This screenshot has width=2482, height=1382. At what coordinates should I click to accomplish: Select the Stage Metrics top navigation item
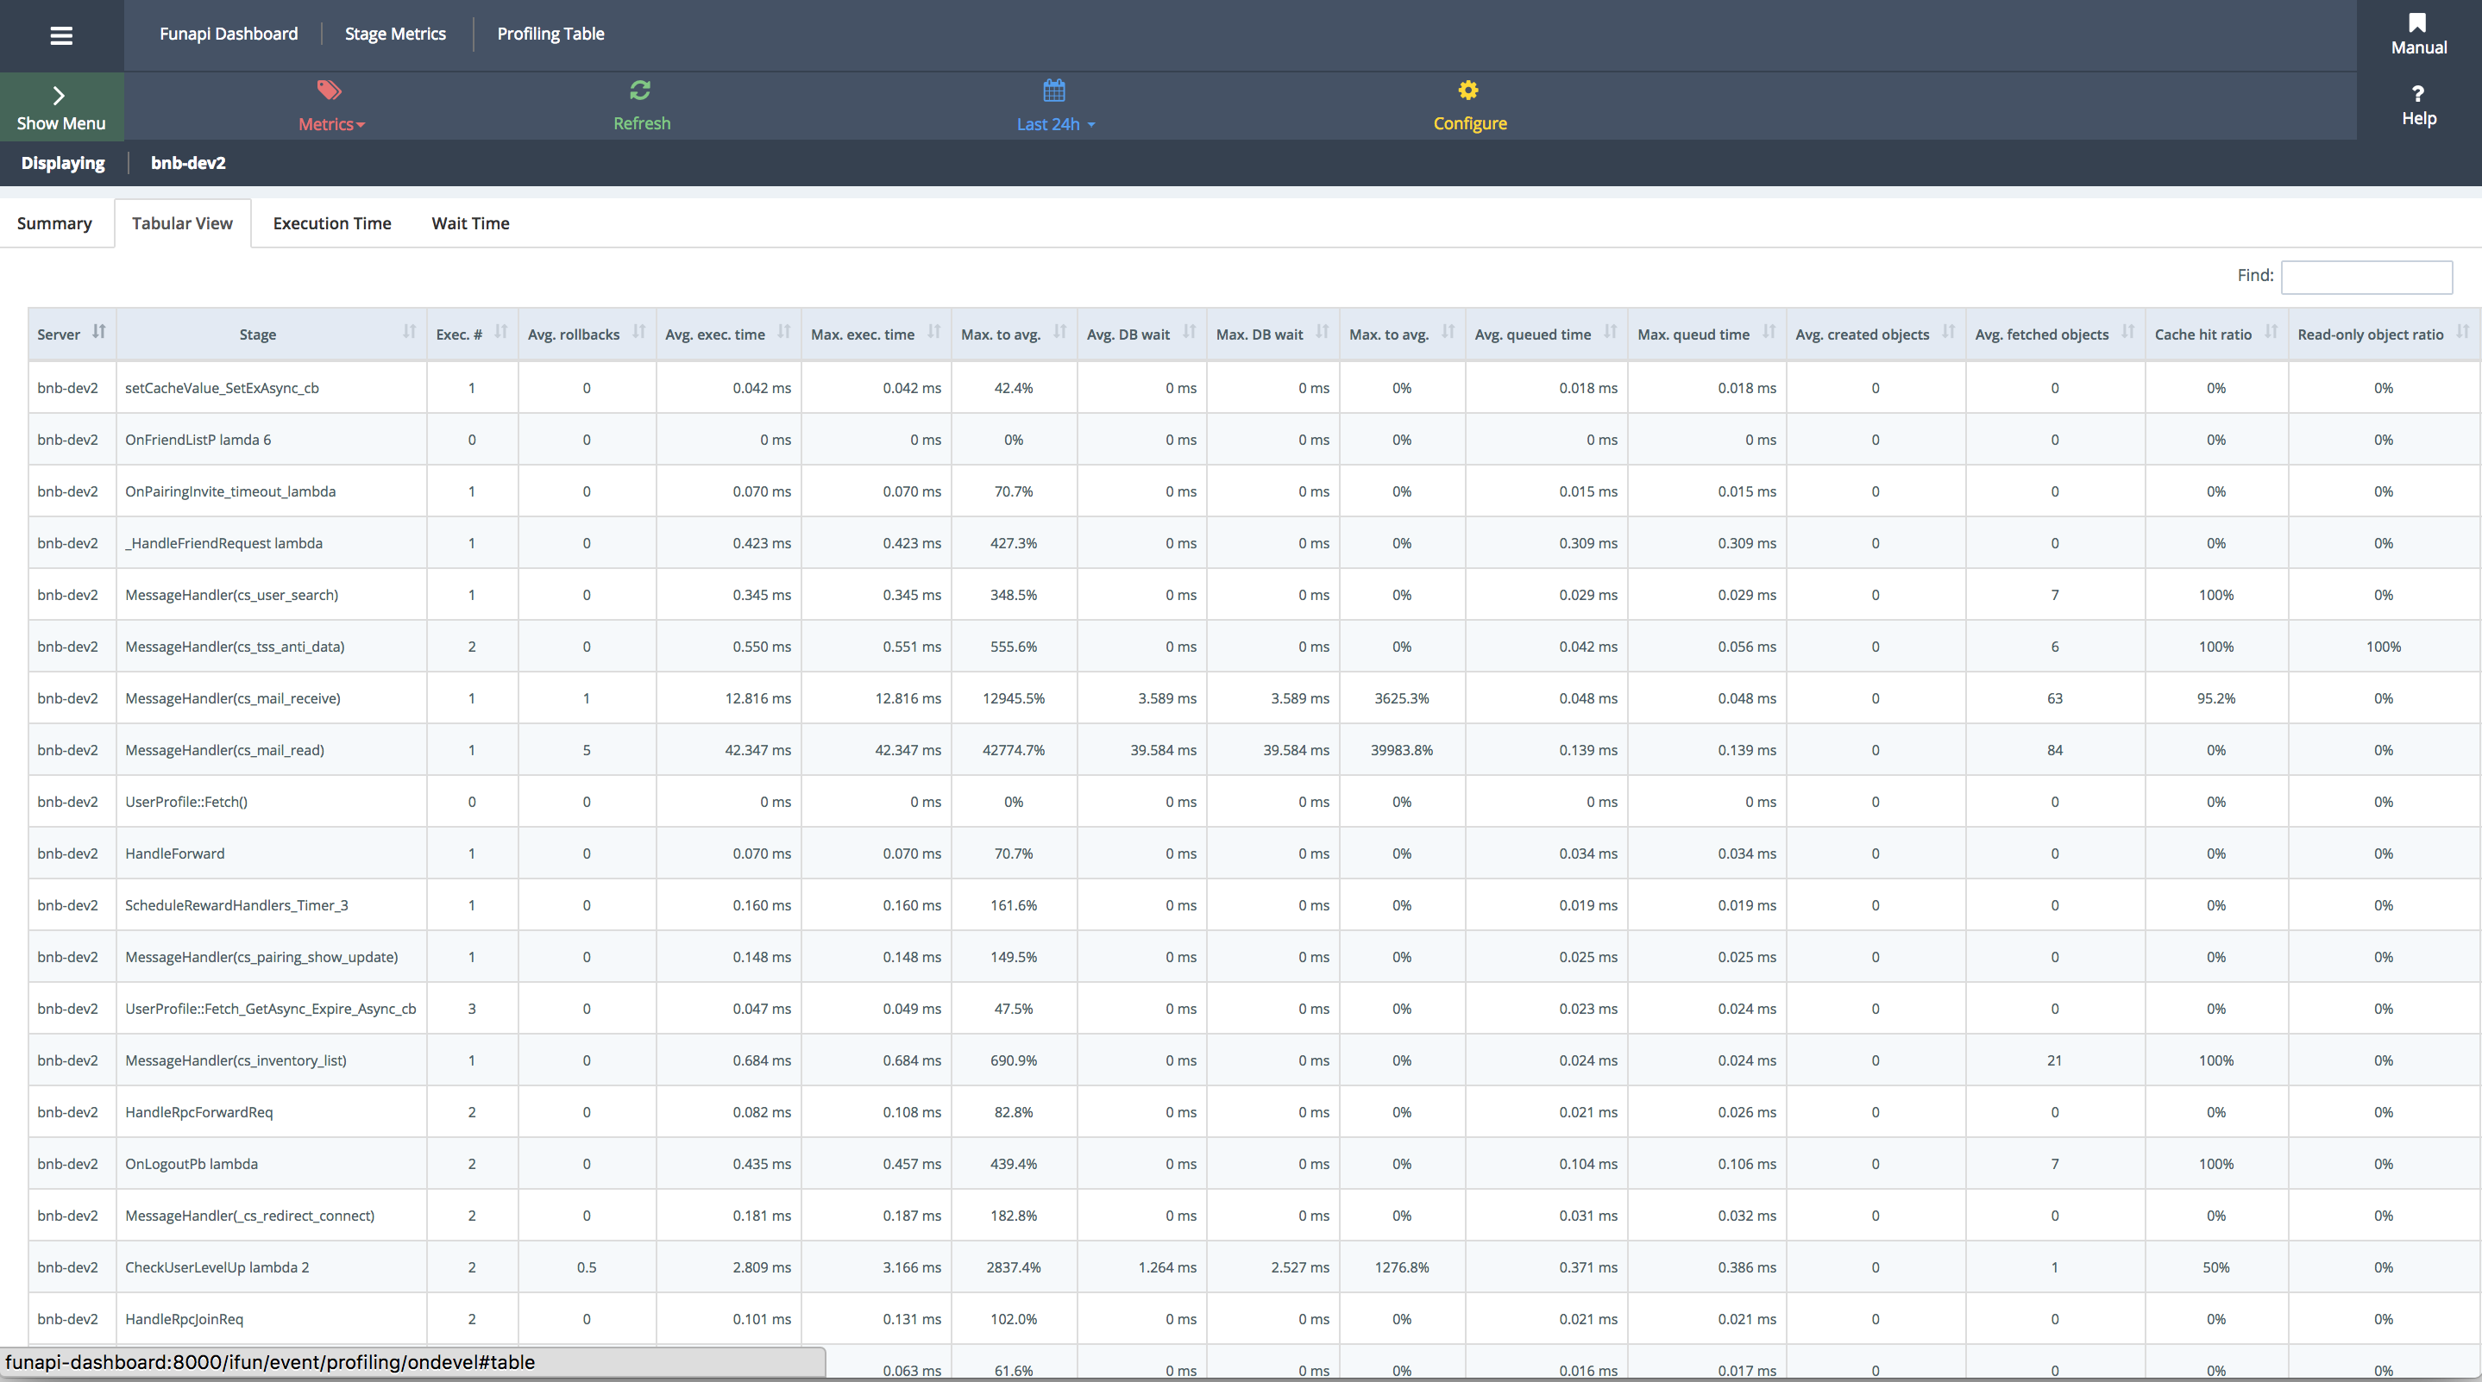395,33
